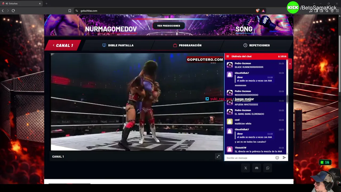Screen dimensions: 341x192
Task: Open the media control music note icon
Action: (x=311, y=11)
